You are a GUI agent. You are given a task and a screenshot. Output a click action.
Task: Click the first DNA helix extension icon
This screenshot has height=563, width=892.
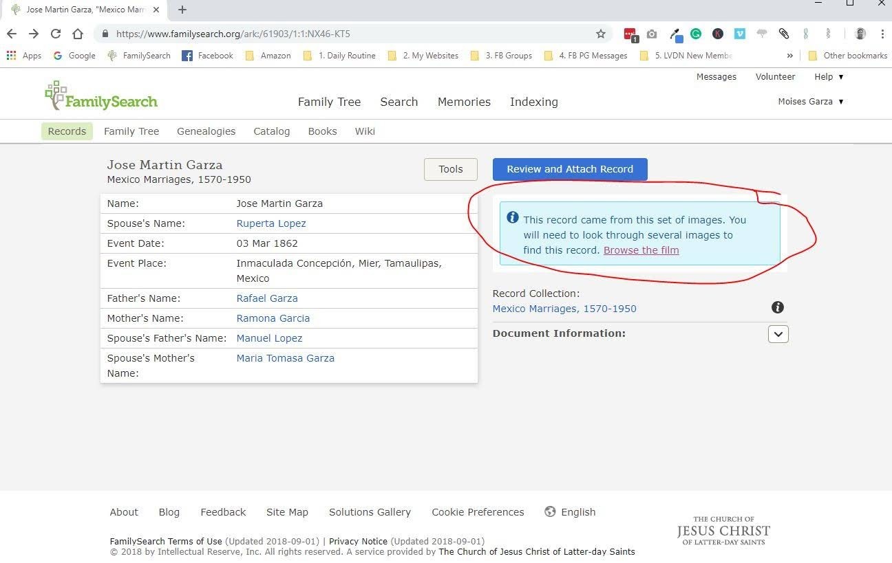pyautogui.click(x=806, y=34)
